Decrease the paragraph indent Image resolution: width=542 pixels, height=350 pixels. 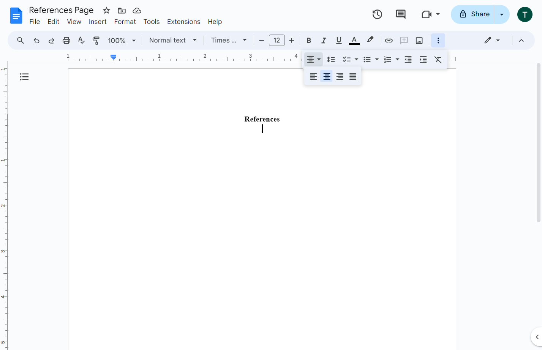pyautogui.click(x=408, y=60)
